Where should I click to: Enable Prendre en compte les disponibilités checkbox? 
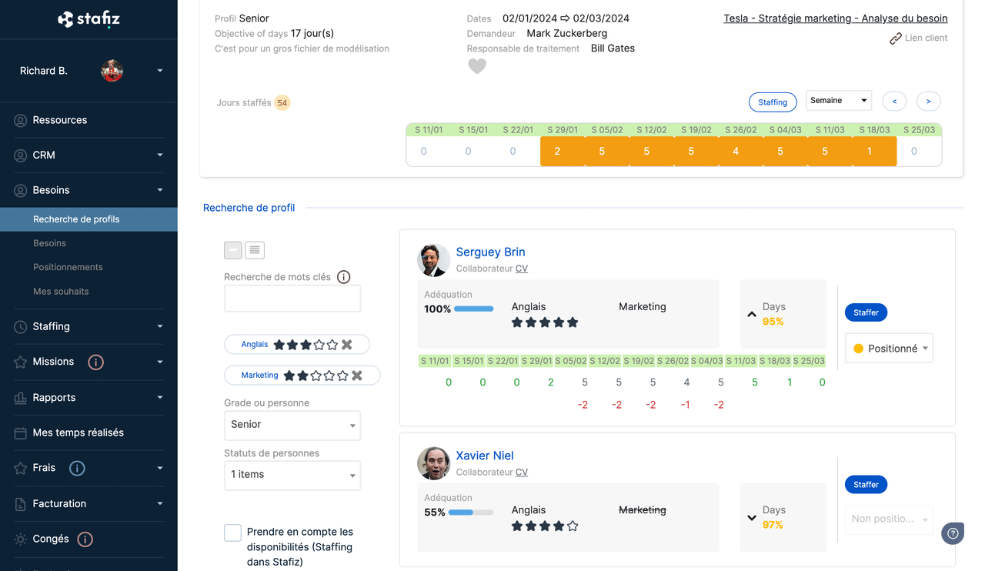233,533
